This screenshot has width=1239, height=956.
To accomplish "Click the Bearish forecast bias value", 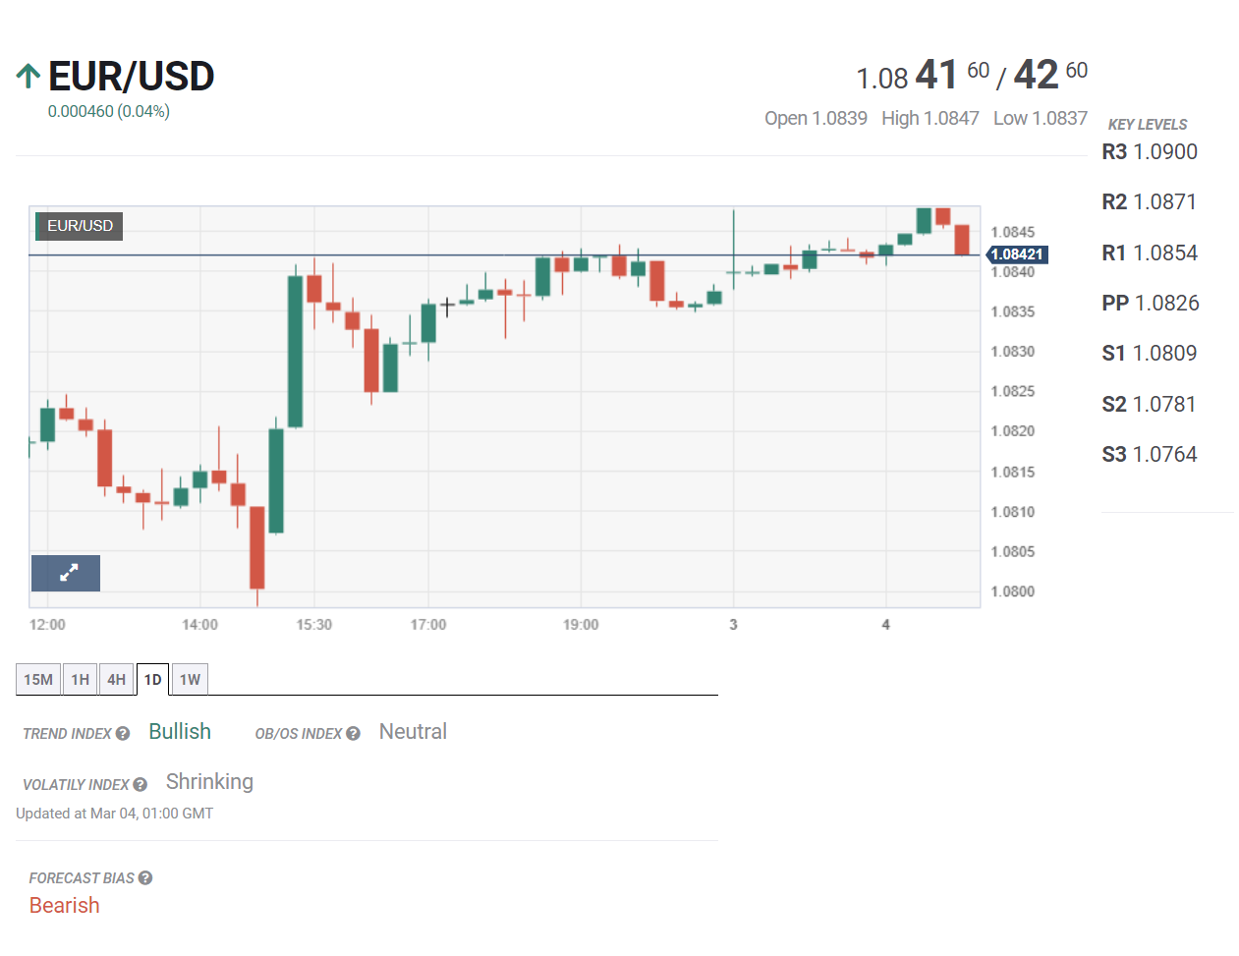I will [65, 906].
